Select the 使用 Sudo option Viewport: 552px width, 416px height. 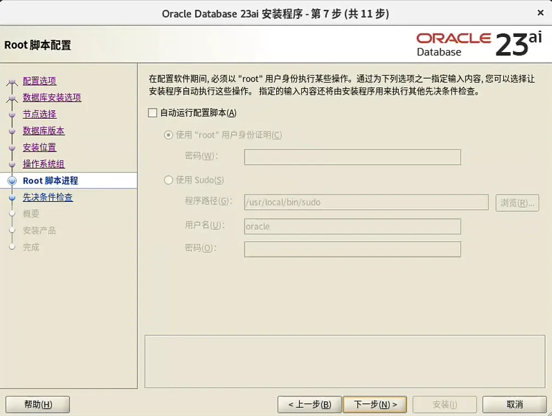169,180
